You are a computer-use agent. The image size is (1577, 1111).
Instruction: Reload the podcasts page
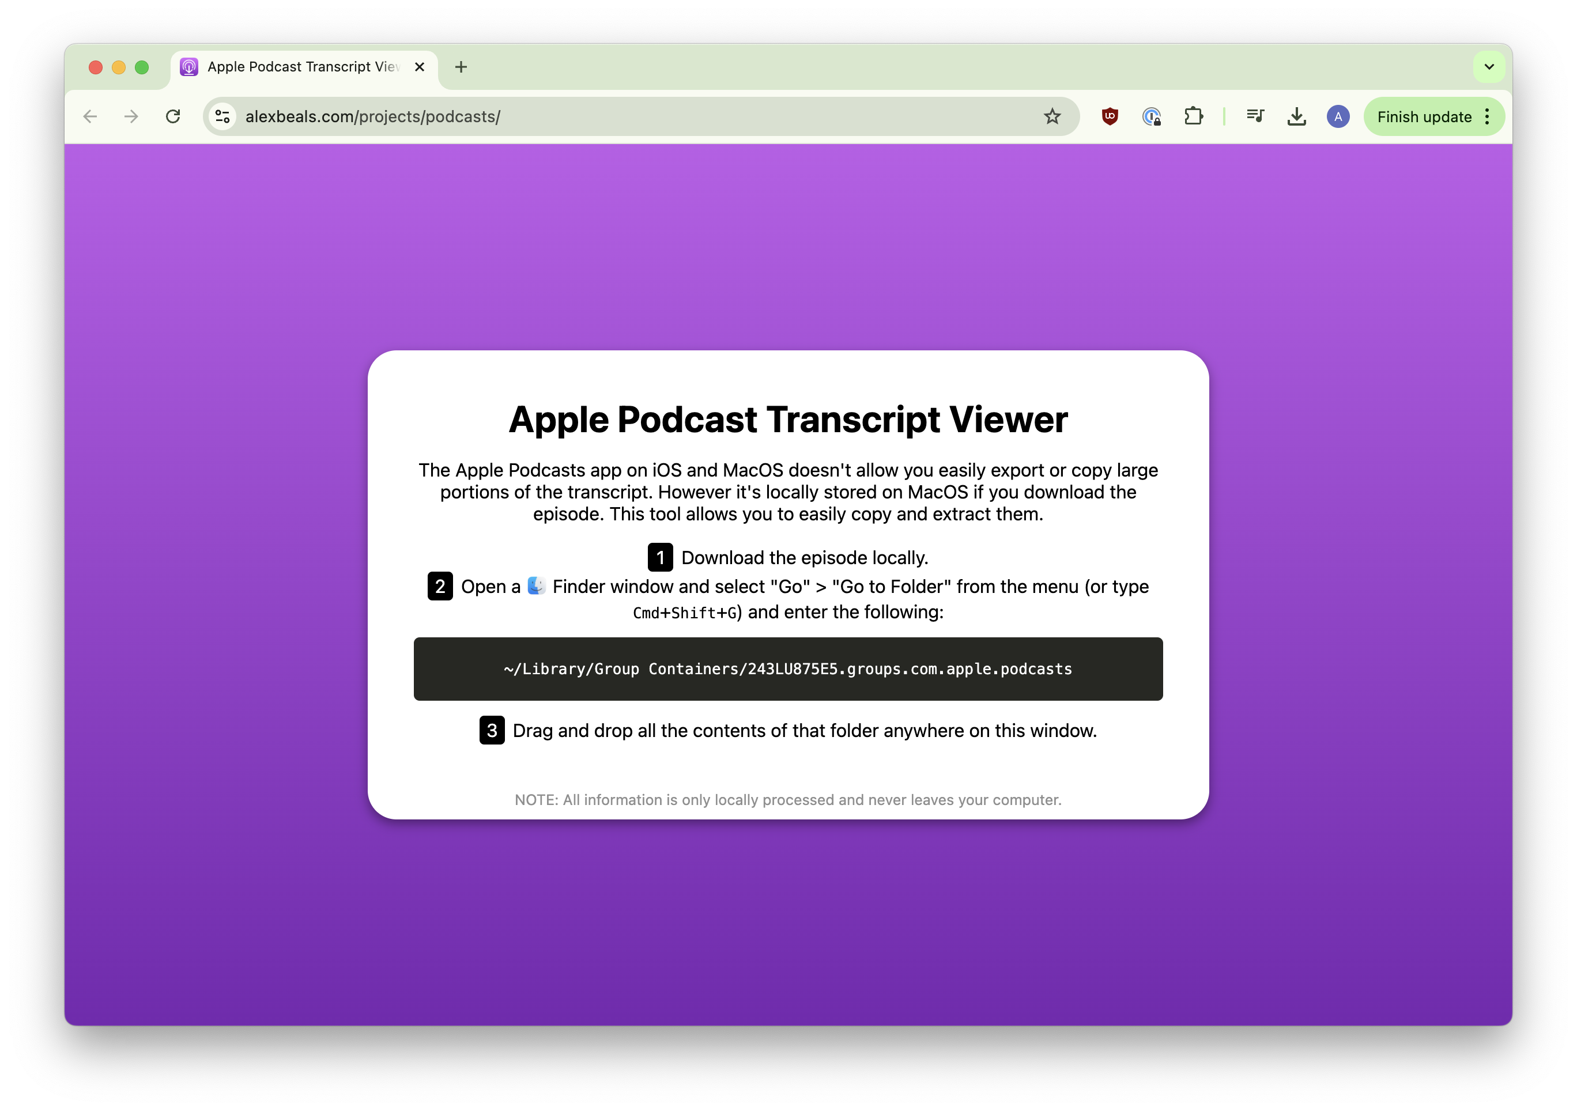click(173, 117)
